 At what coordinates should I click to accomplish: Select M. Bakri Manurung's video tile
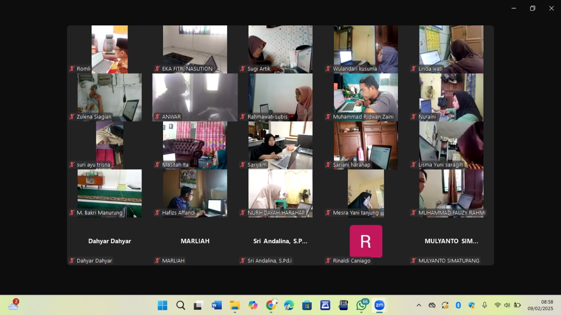110,193
